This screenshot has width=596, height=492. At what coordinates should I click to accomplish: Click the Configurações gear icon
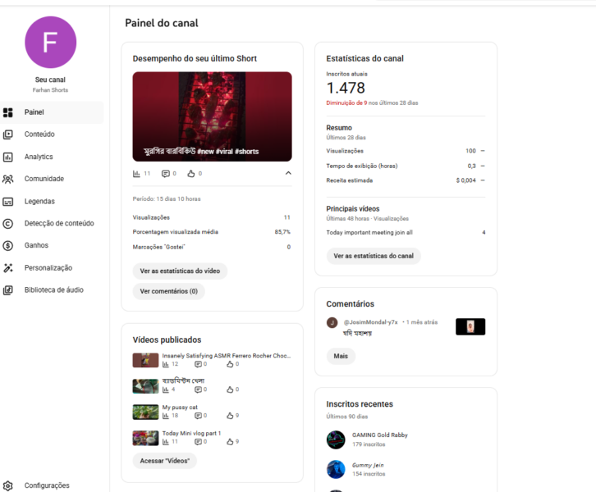tap(8, 485)
